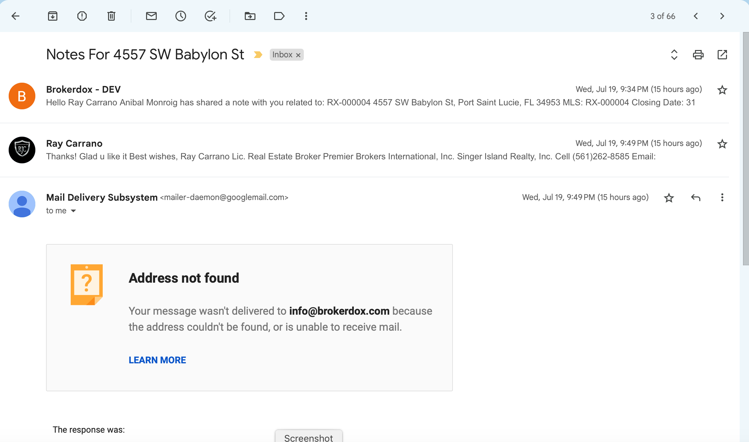Snooze this conversation
The image size is (749, 442).
(x=181, y=16)
